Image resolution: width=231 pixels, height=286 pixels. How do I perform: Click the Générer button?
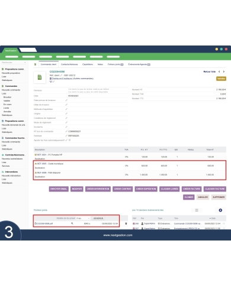pos(98,218)
